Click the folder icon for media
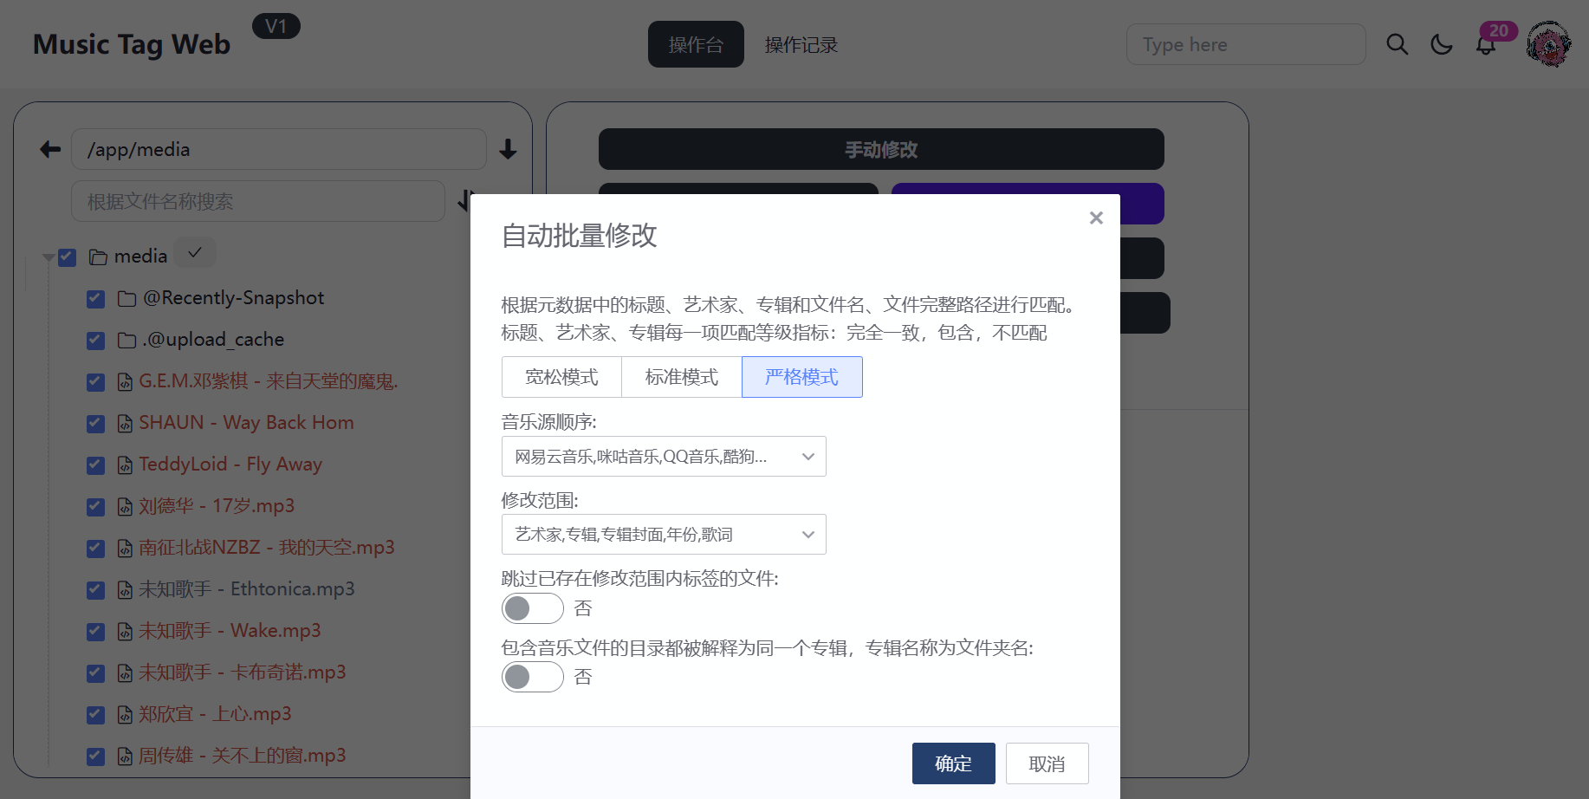 tap(98, 257)
